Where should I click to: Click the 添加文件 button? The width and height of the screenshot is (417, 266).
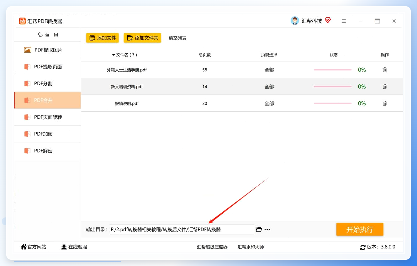click(103, 38)
